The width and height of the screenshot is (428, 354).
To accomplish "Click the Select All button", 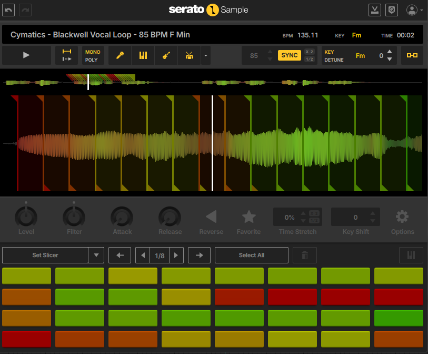I will pyautogui.click(x=252, y=255).
